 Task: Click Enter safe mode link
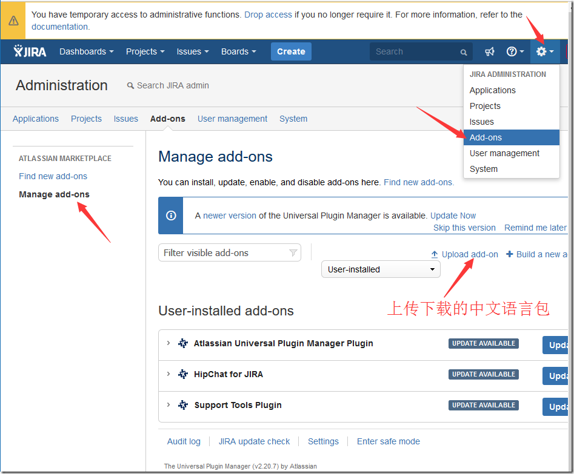(x=389, y=441)
